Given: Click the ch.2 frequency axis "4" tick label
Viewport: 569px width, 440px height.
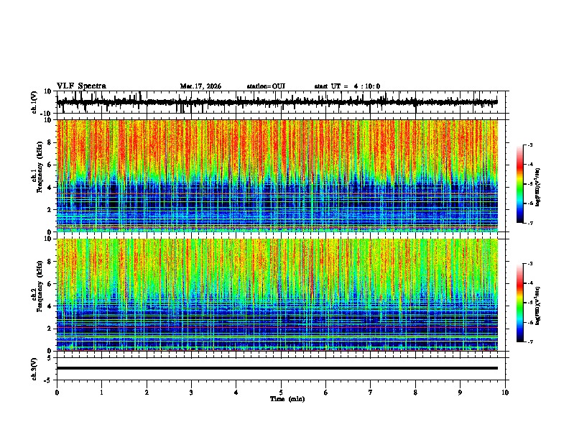Looking at the screenshot, I should coord(50,306).
